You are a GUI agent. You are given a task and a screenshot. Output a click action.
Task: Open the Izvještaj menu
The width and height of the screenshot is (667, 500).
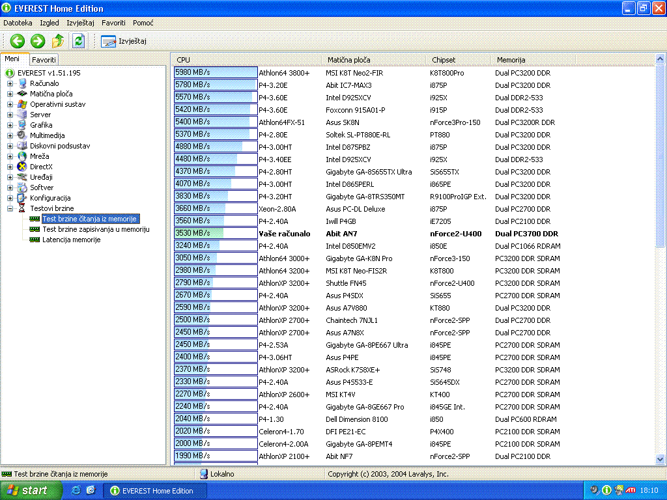(80, 23)
